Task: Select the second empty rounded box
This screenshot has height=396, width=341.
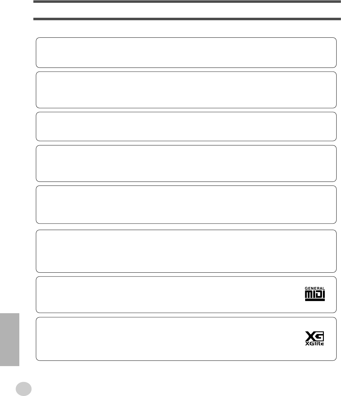Action: click(x=186, y=90)
